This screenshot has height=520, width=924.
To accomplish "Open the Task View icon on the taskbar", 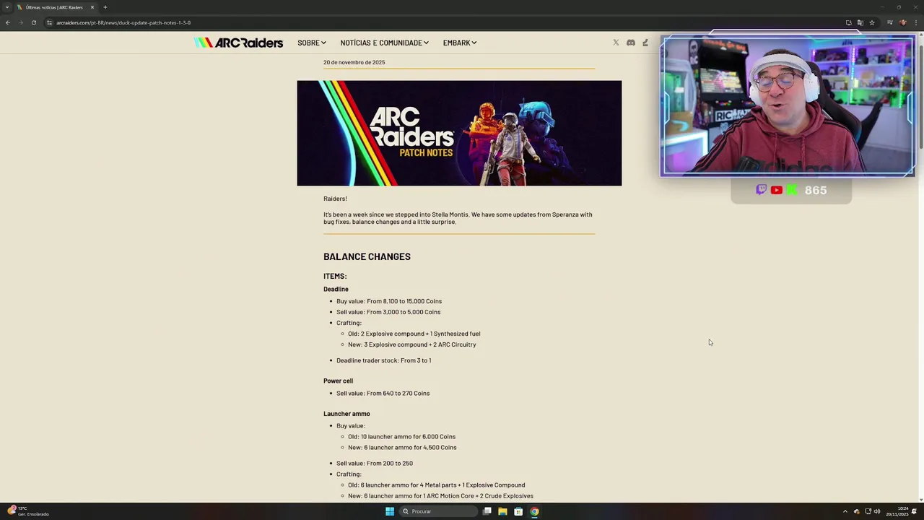I will pyautogui.click(x=487, y=511).
